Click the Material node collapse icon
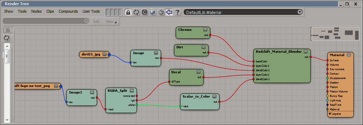This screenshot has width=363, height=125. coord(349,55)
